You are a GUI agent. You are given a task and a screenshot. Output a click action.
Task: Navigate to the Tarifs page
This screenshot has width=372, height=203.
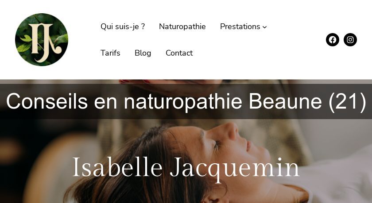click(x=110, y=53)
